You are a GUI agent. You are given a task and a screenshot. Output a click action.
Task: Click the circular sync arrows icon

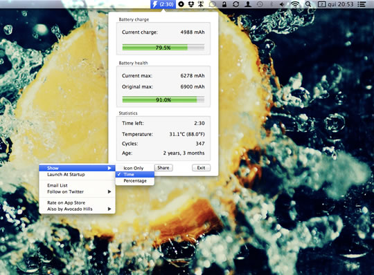236,4
